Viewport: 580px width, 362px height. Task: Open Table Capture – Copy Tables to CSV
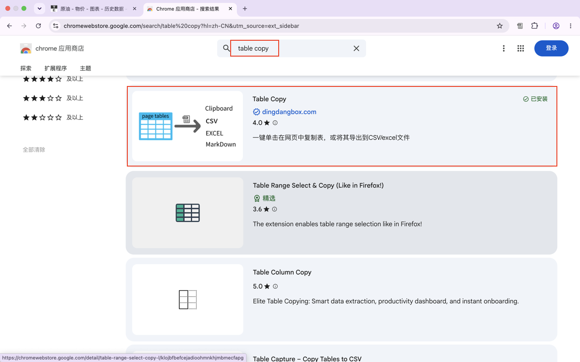click(307, 359)
